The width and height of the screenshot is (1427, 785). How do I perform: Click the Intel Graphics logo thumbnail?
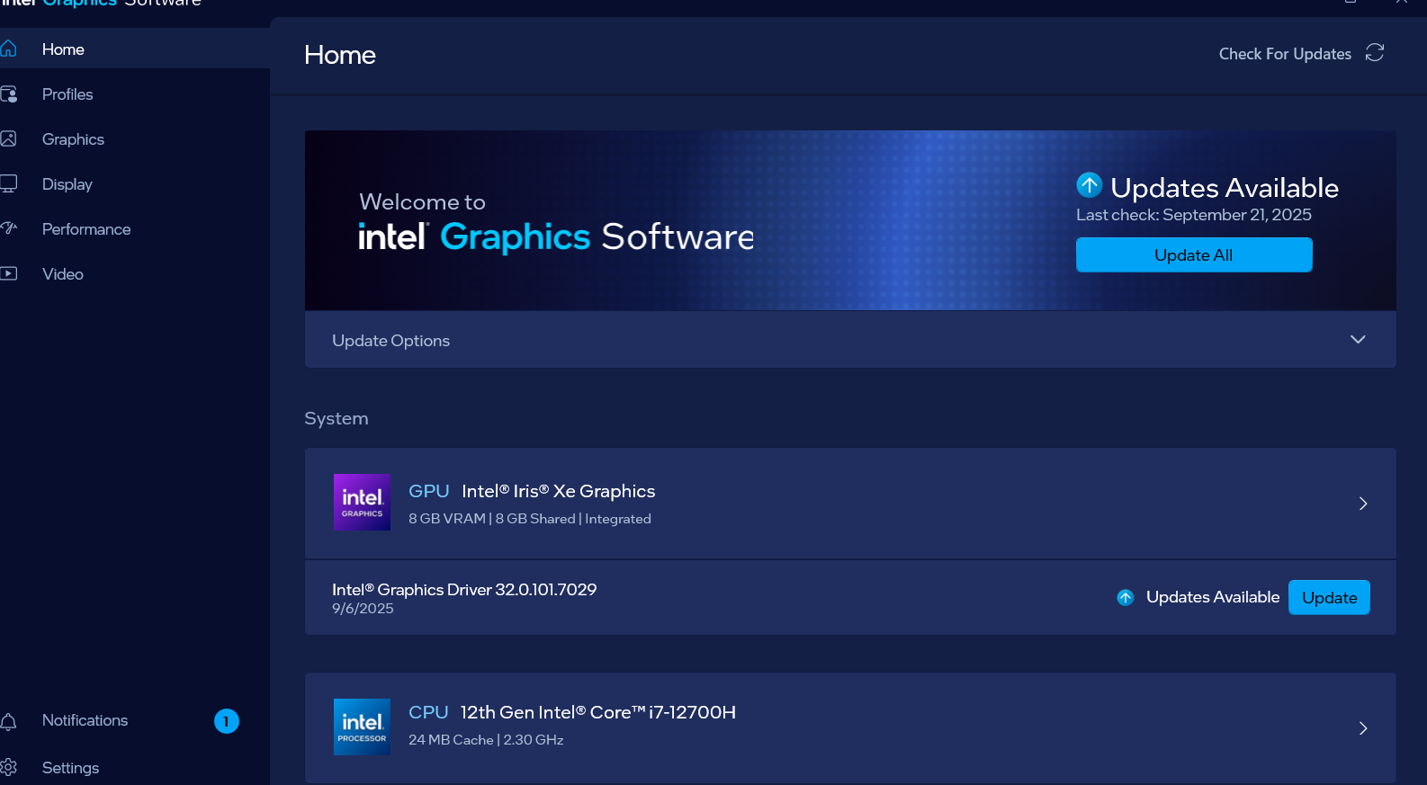tap(362, 502)
